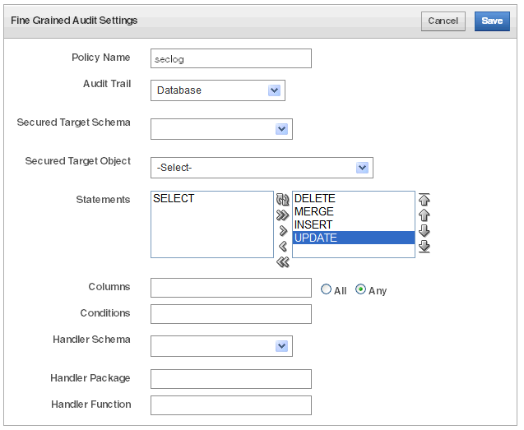Move selected statement left with single arrow
Viewport: 524px width, 430px height.
tap(283, 246)
